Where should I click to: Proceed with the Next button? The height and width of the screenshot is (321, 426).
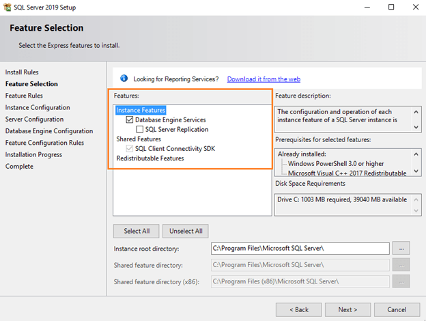347,309
